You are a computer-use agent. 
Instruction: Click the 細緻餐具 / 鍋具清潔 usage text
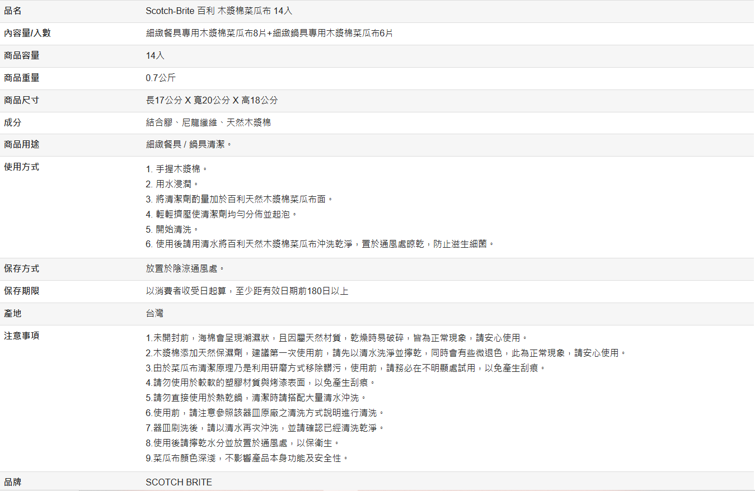point(189,144)
